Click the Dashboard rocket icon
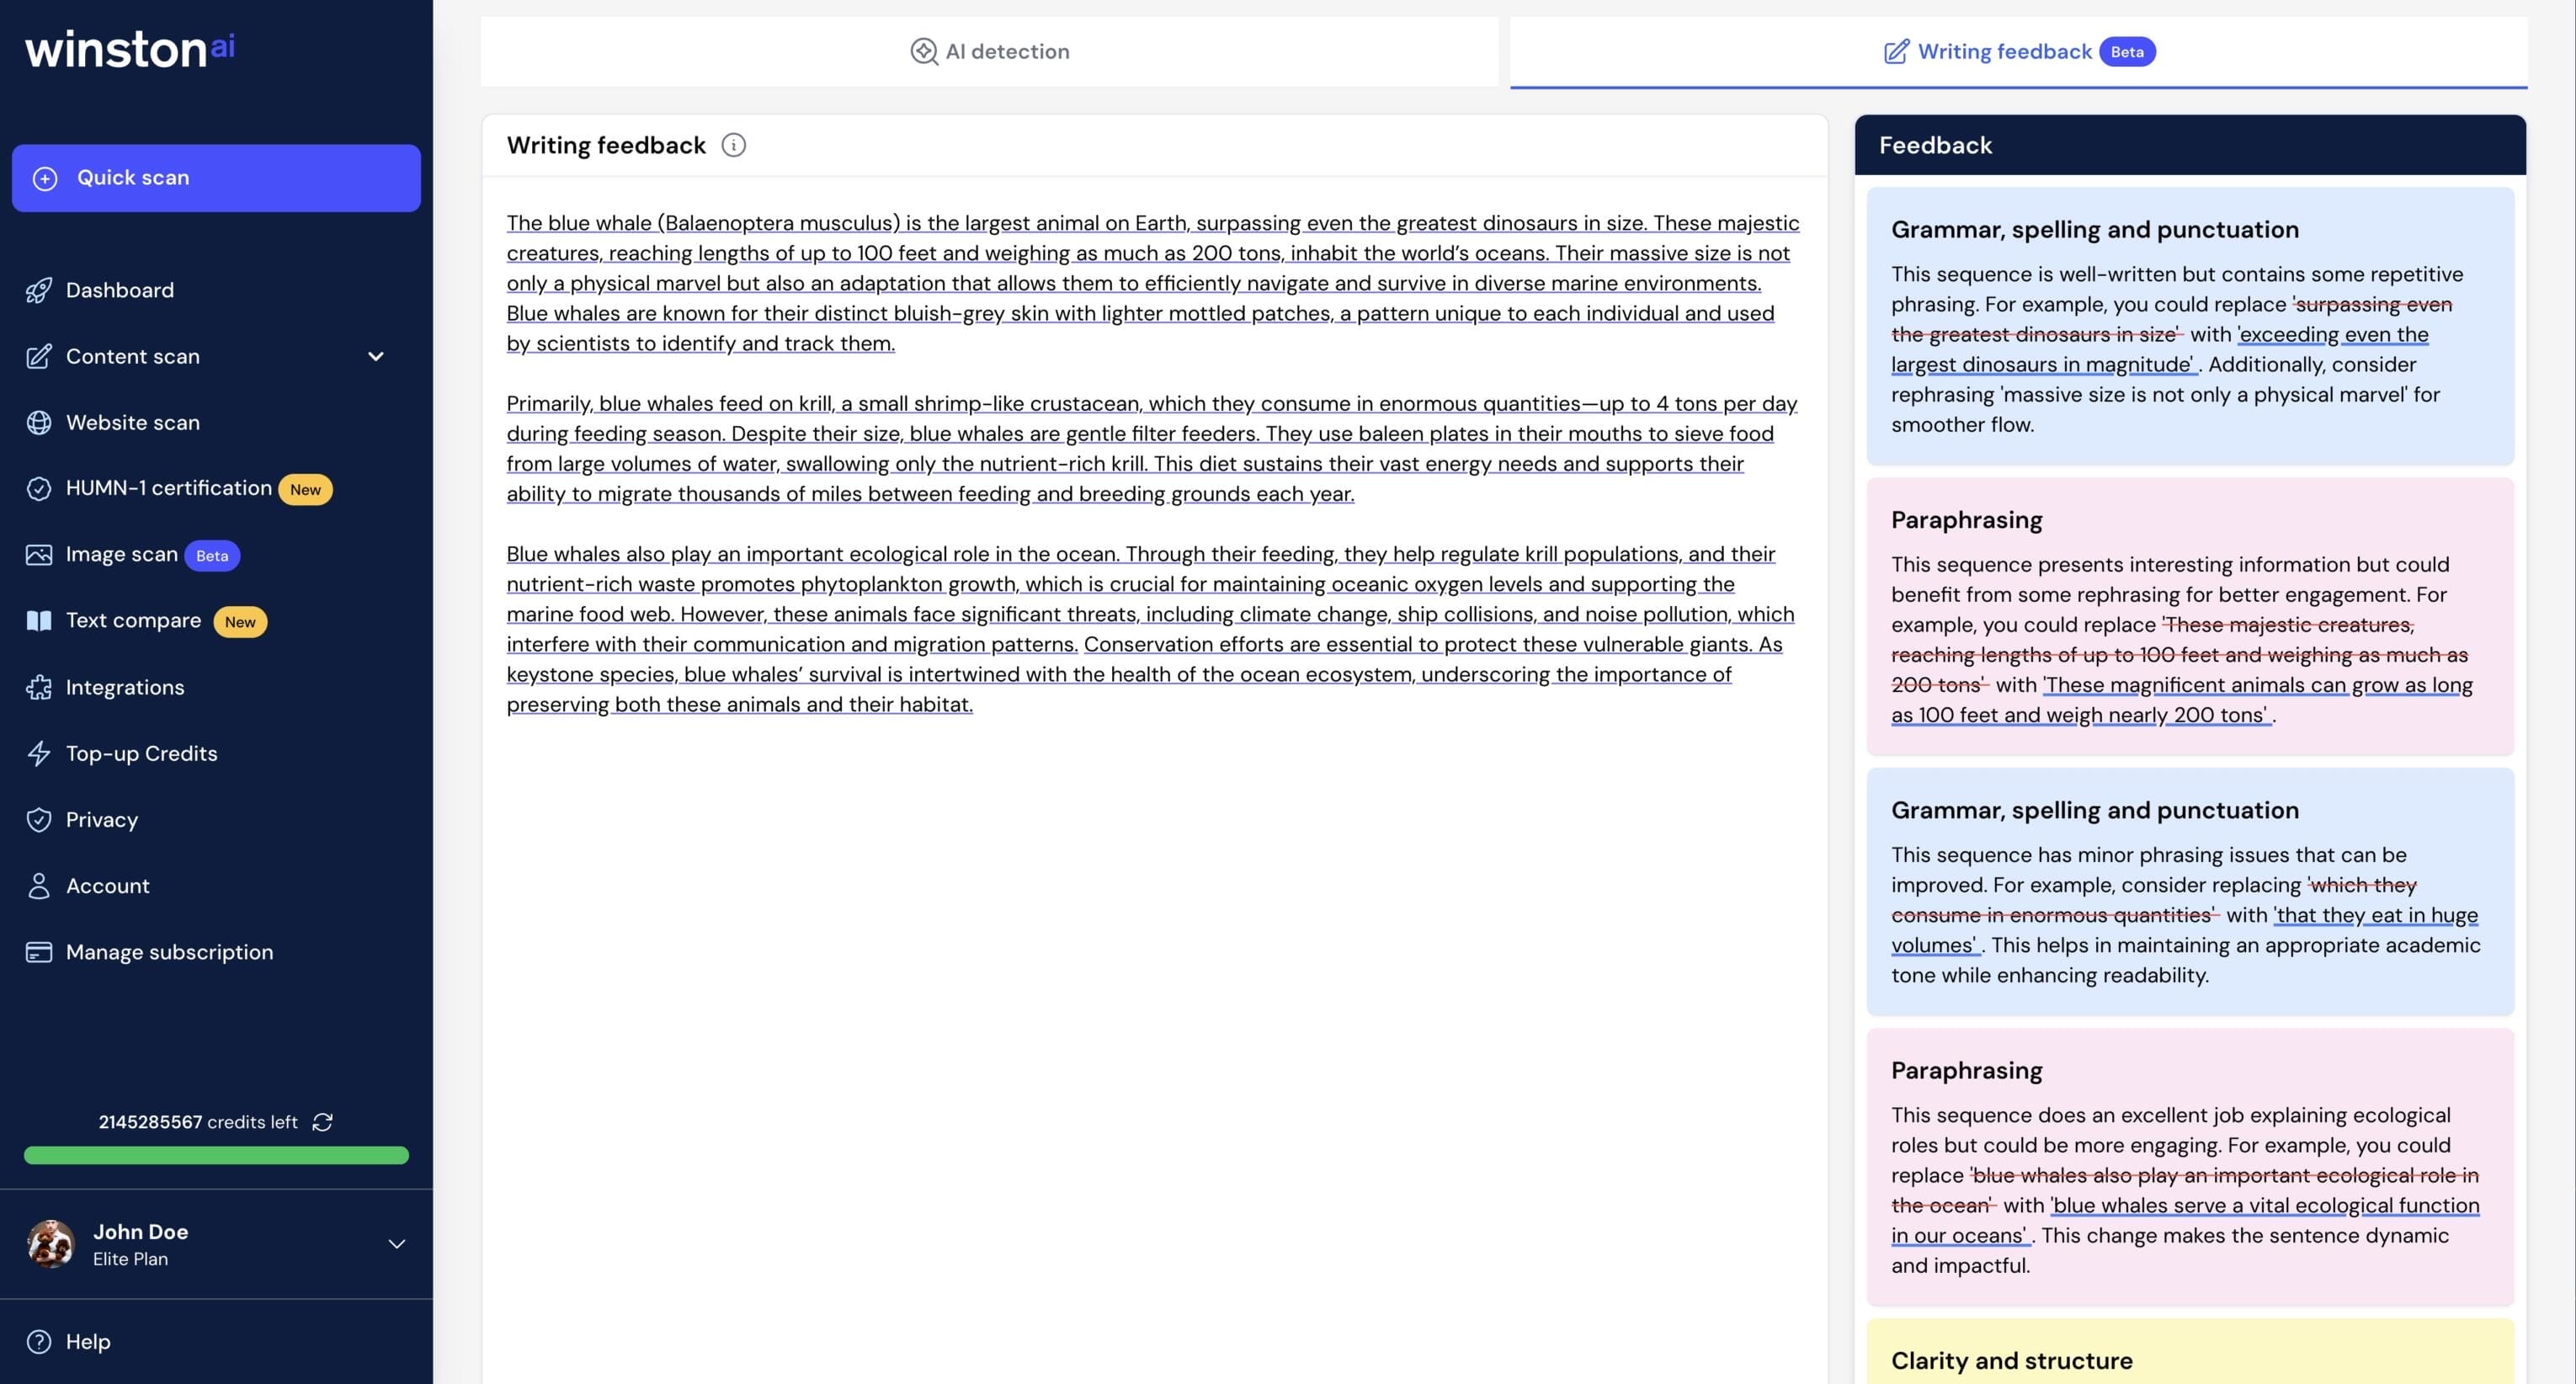Viewport: 2576px width, 1384px height. tap(39, 290)
